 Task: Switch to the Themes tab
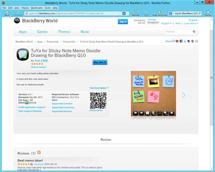64,32
